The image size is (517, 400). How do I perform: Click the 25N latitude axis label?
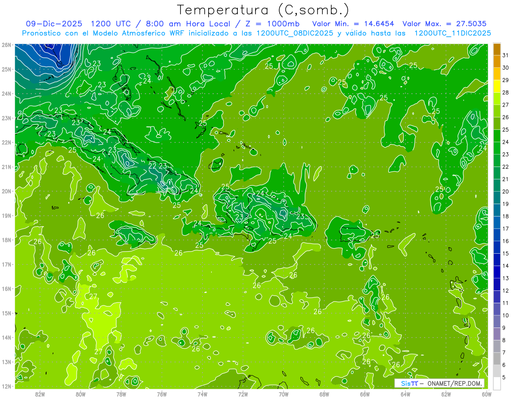[6, 69]
